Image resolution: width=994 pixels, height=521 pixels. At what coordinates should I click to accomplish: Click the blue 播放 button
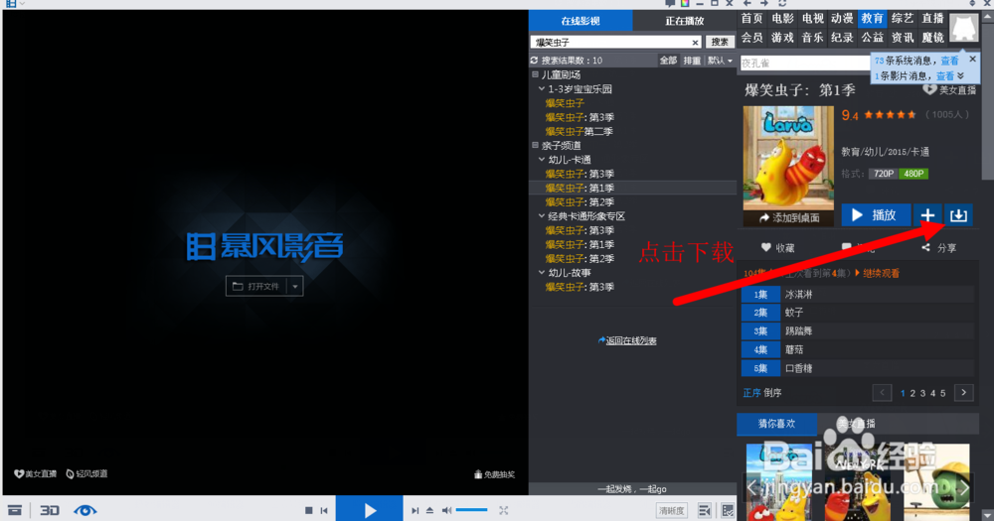[x=876, y=215]
